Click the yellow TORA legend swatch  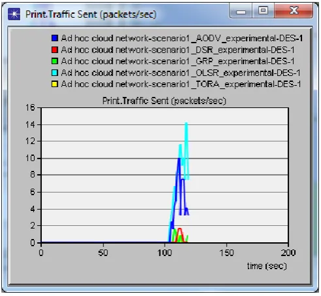[55, 84]
